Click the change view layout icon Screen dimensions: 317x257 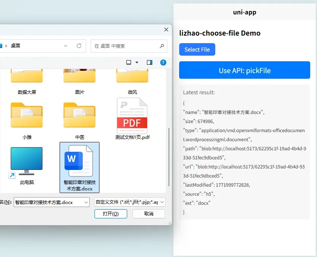click(x=129, y=62)
